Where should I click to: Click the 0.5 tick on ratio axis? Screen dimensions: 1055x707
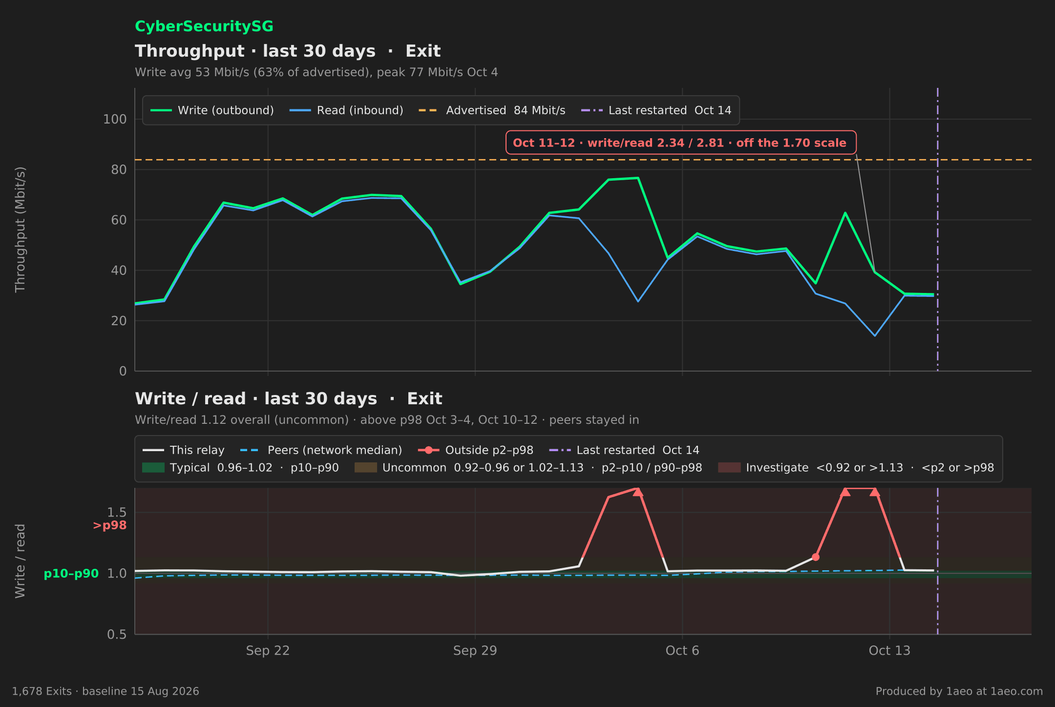point(117,634)
